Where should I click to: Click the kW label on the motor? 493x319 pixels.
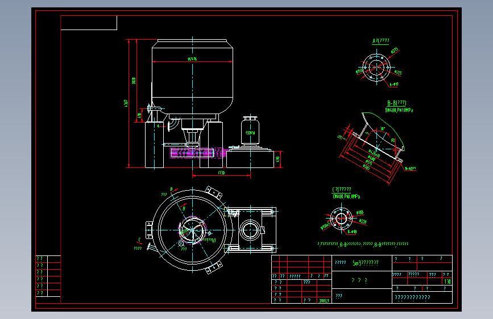250,133
